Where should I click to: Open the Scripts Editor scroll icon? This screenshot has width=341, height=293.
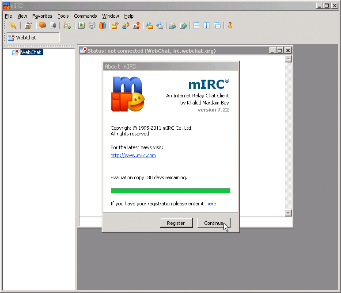point(67,26)
